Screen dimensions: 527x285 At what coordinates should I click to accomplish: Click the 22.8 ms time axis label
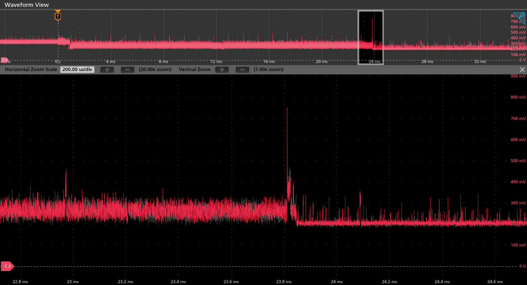[x=20, y=282]
